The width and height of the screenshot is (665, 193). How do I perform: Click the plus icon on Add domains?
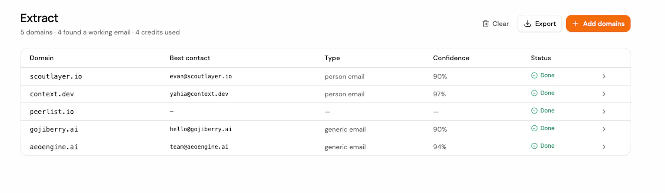(575, 24)
